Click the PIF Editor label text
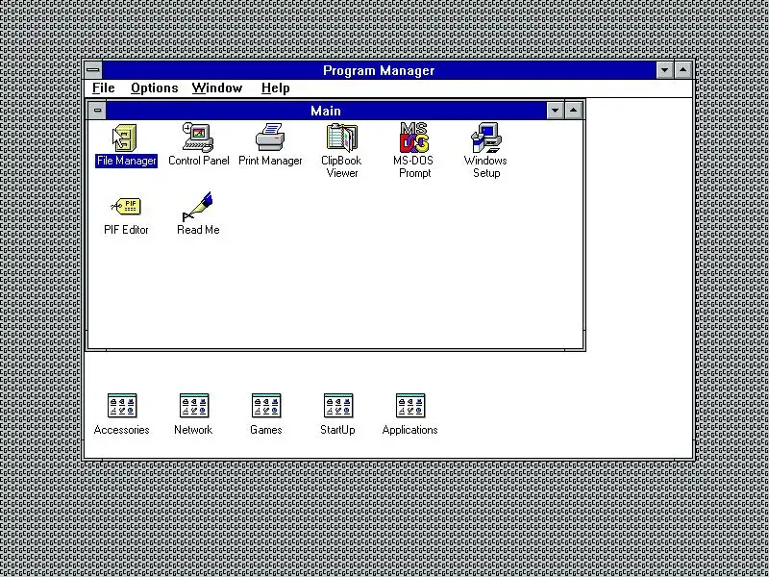 coord(126,230)
